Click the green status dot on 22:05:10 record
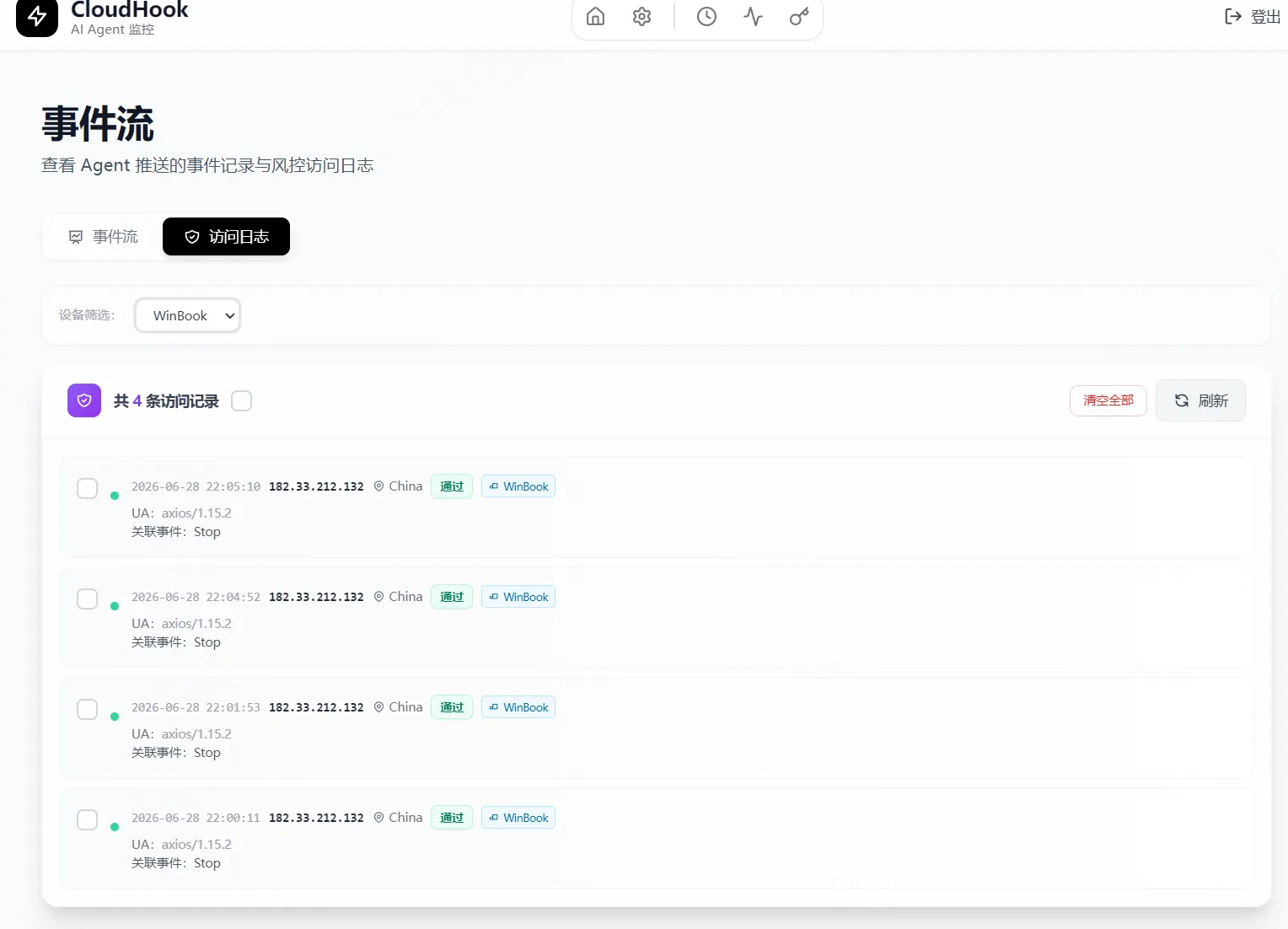The image size is (1288, 929). point(115,496)
